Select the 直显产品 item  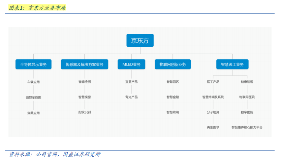coord(131,82)
